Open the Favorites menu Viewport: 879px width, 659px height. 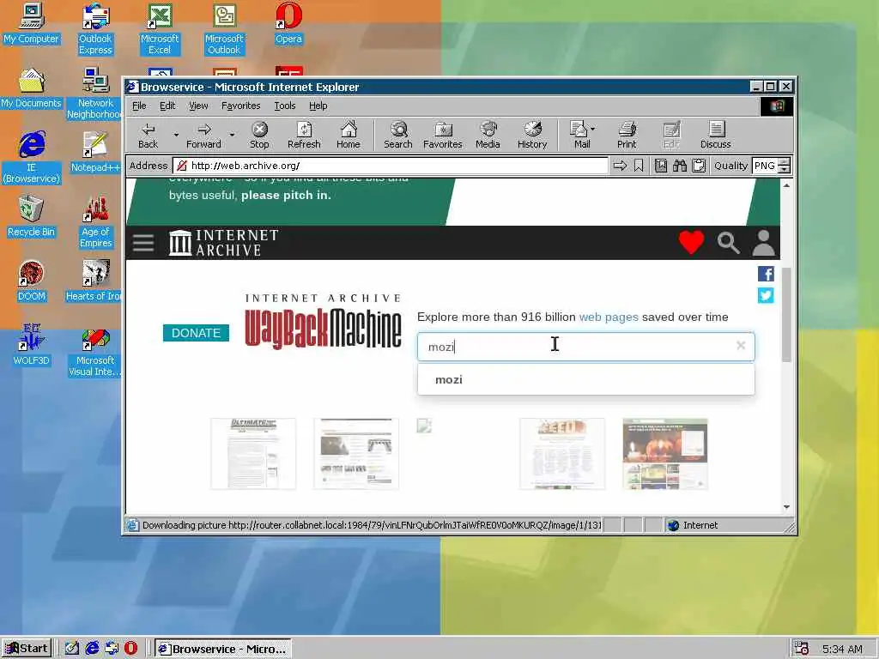click(240, 106)
